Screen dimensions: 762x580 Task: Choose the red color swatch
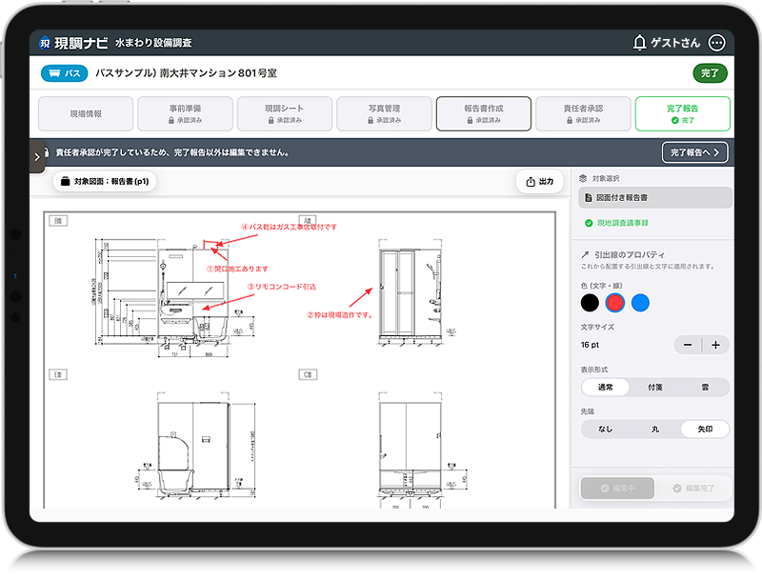click(614, 303)
